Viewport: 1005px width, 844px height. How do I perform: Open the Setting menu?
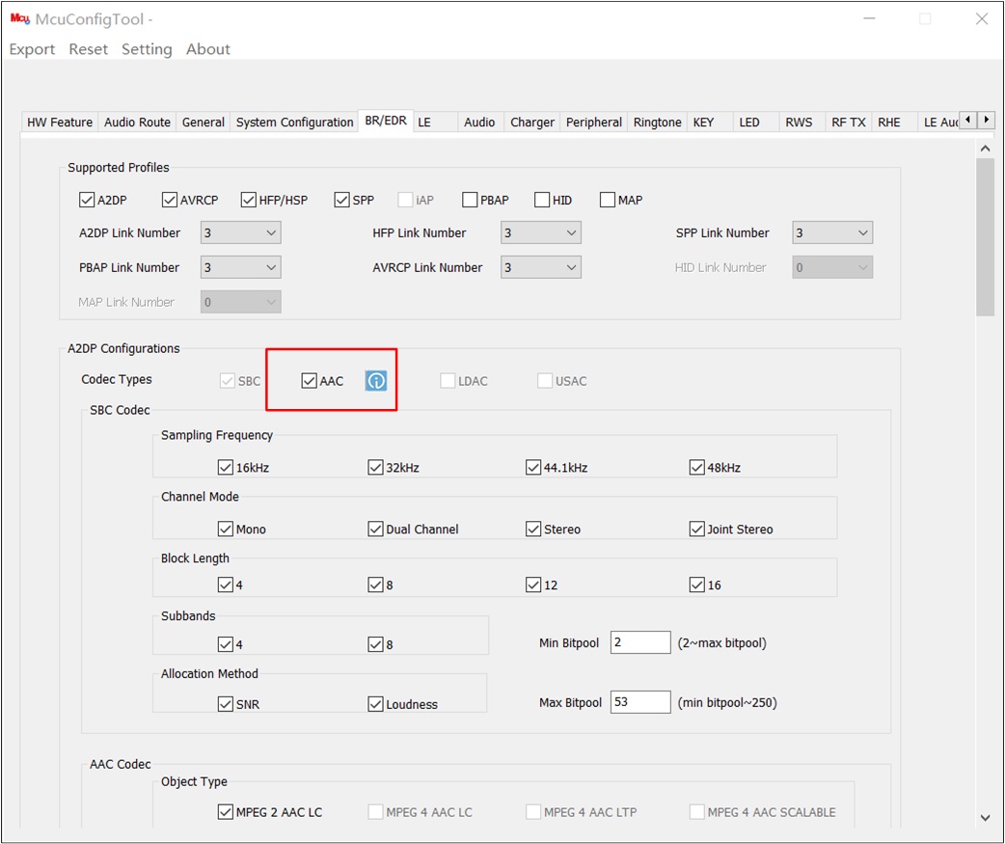tap(147, 49)
